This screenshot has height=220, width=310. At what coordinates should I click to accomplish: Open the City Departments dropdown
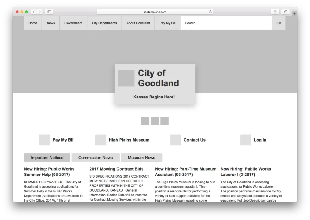[104, 23]
